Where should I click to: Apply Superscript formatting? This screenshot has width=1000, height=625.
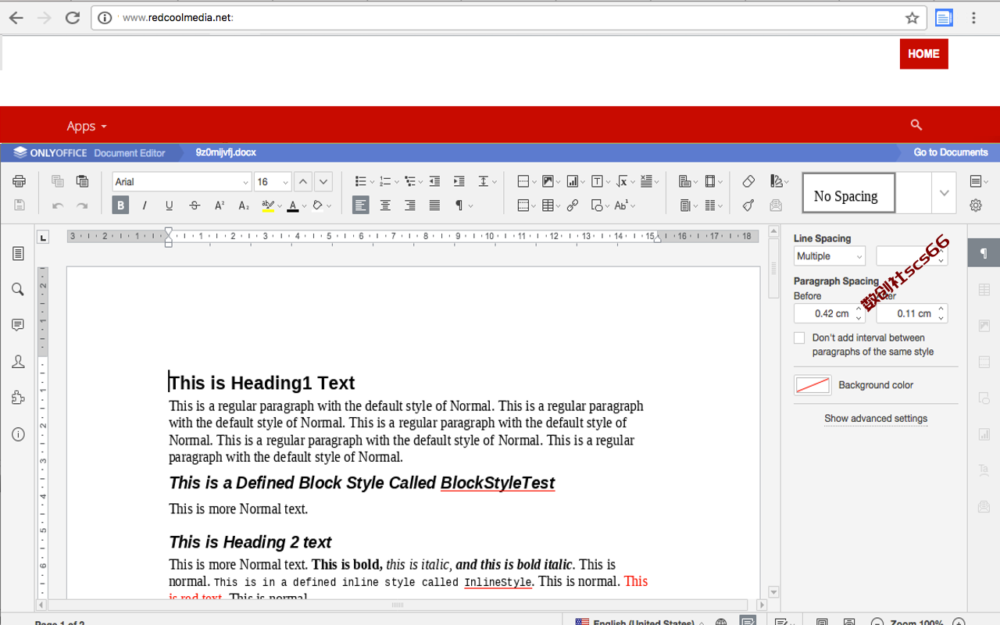pos(220,205)
